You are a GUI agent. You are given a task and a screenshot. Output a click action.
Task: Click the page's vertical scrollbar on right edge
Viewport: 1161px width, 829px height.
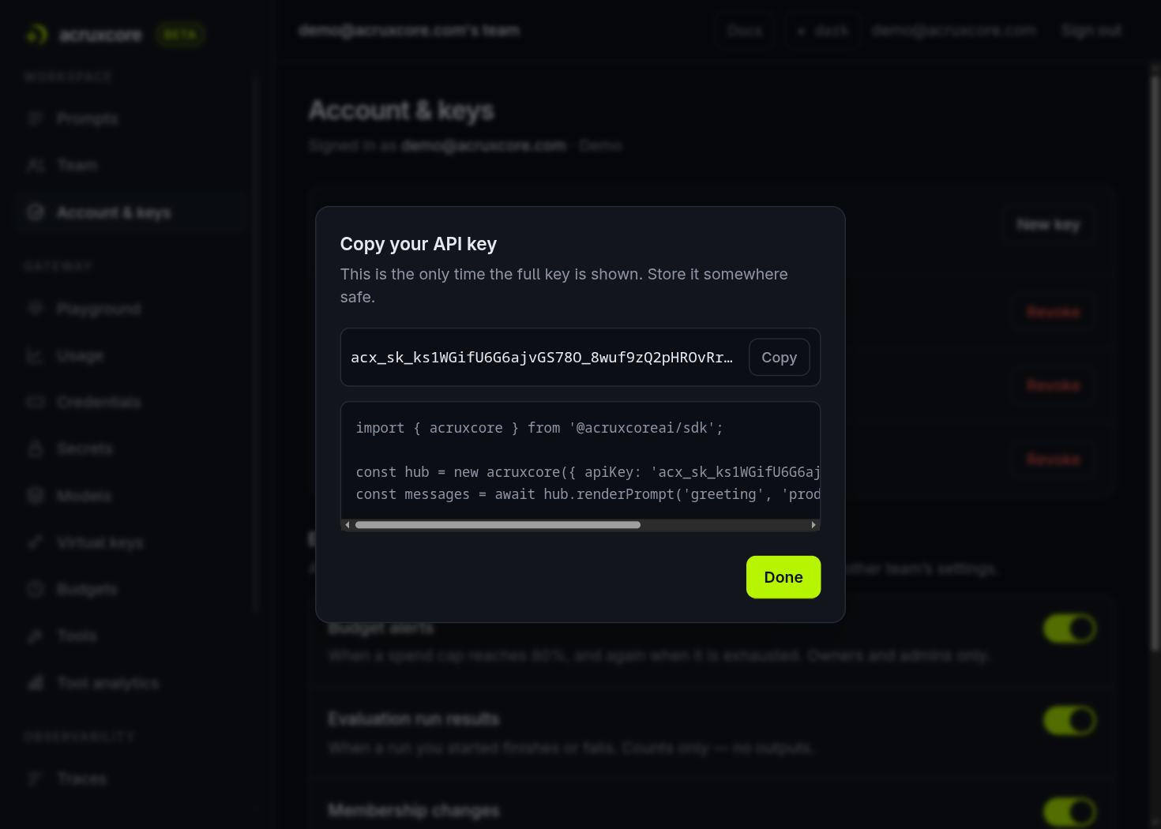tap(1155, 363)
